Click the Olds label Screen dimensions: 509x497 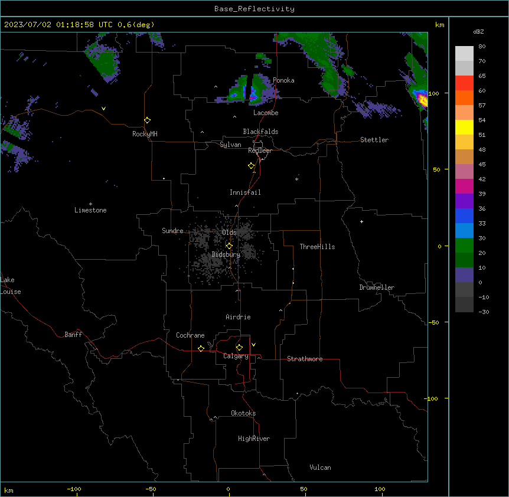[x=229, y=233]
